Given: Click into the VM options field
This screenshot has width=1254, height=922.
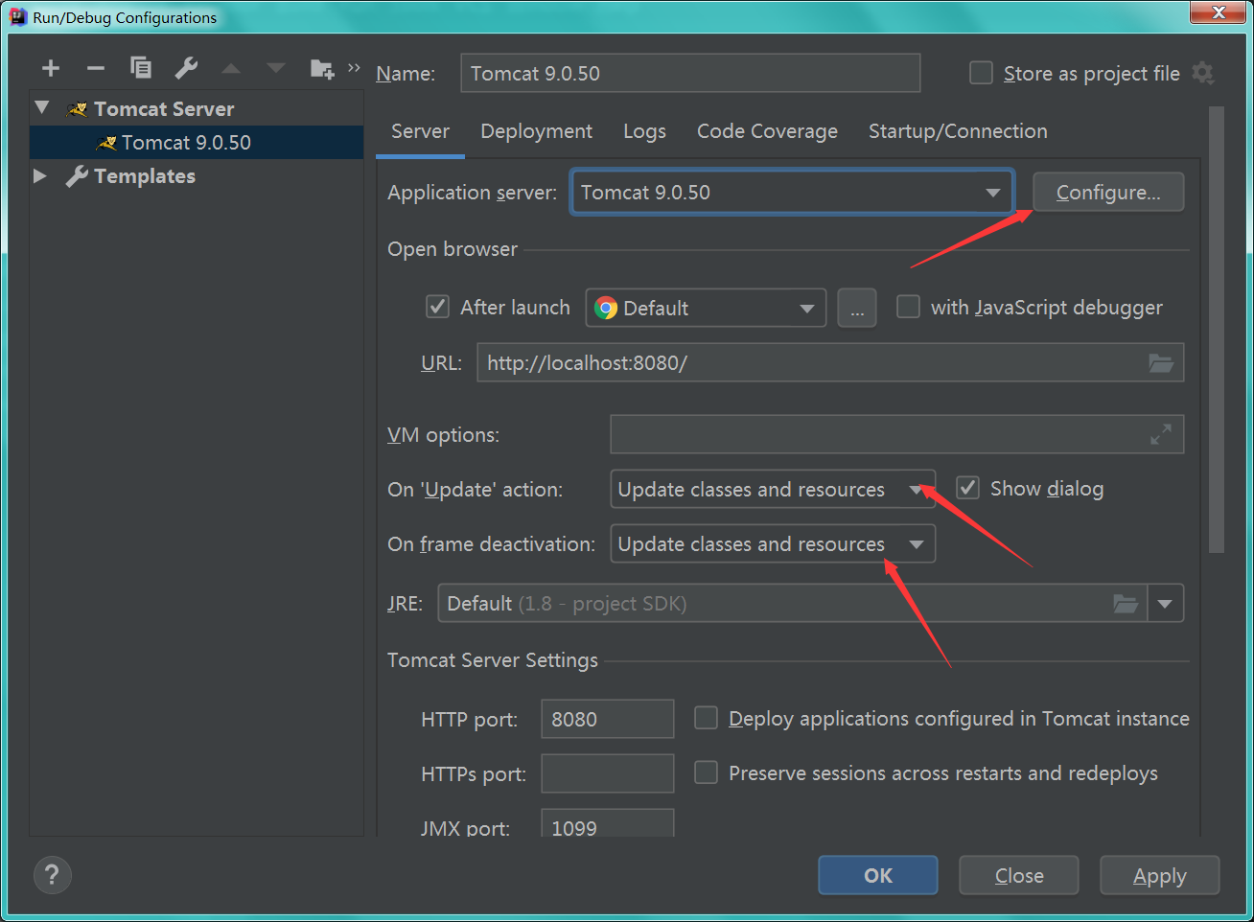Looking at the screenshot, I should 897,434.
